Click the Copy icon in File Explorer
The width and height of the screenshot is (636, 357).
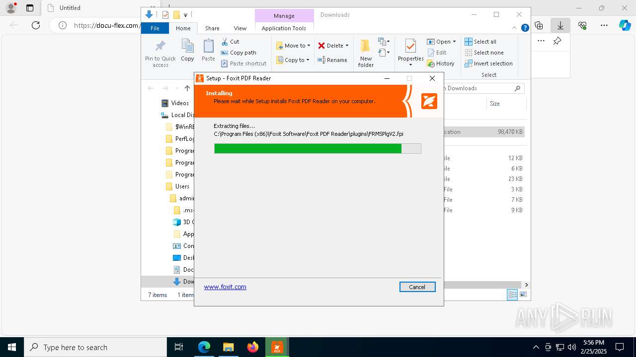[x=187, y=51]
